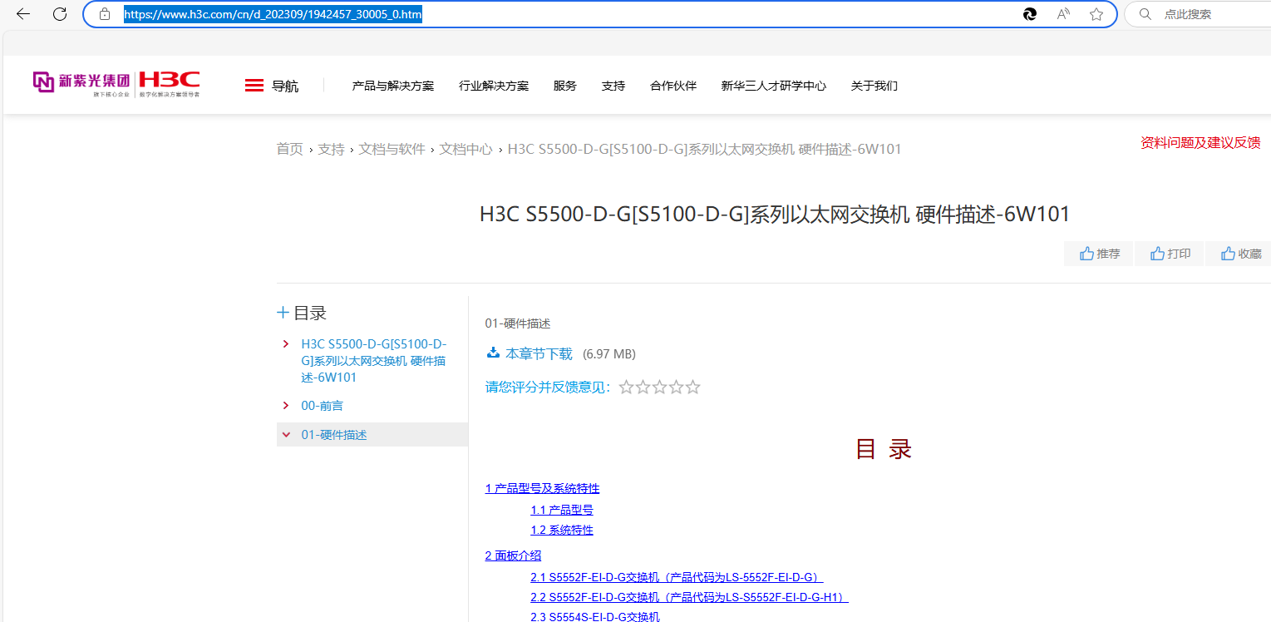
Task: Click the page title H3C S5500-D-G 硬件描述-6W101
Action: click(x=775, y=215)
